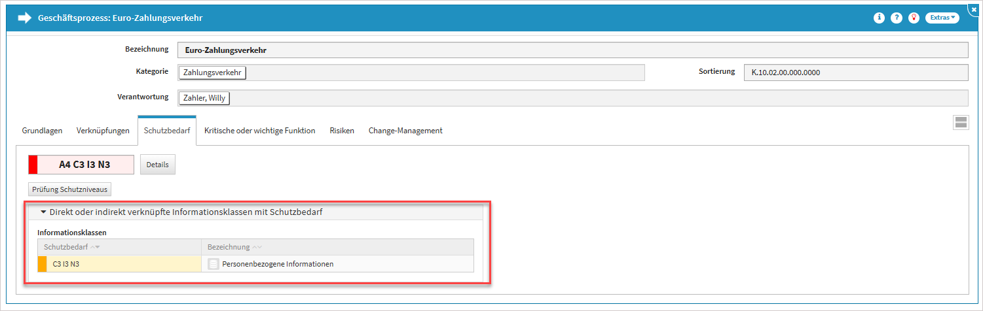983x311 pixels.
Task: Open Kritische oder wichtige Funktion tab
Action: click(259, 131)
